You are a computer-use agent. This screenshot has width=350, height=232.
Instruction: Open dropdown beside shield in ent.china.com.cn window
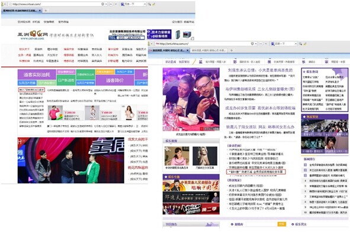[x=256, y=44]
